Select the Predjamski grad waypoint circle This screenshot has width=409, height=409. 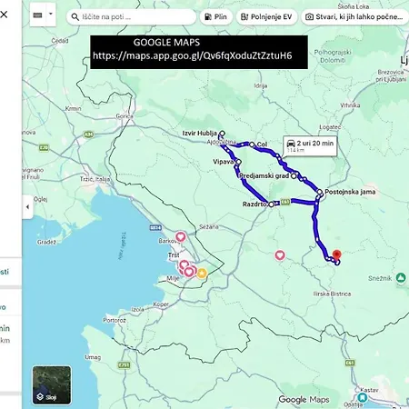(x=294, y=175)
